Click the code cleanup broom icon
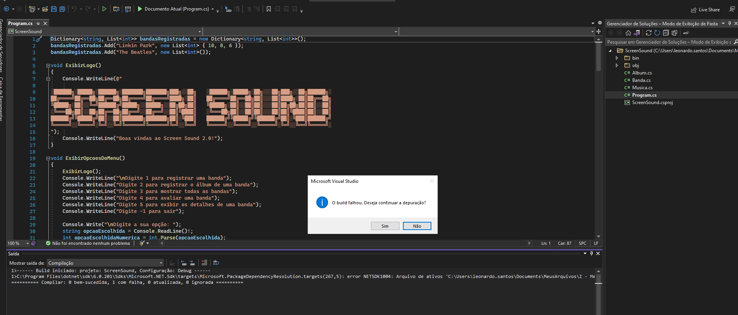 pos(142,243)
